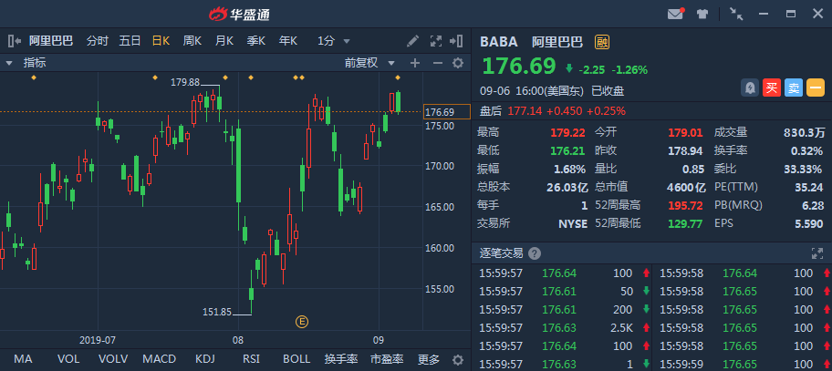The image size is (832, 371).
Task: Toggle the BOLL indicator
Action: pyautogui.click(x=296, y=359)
